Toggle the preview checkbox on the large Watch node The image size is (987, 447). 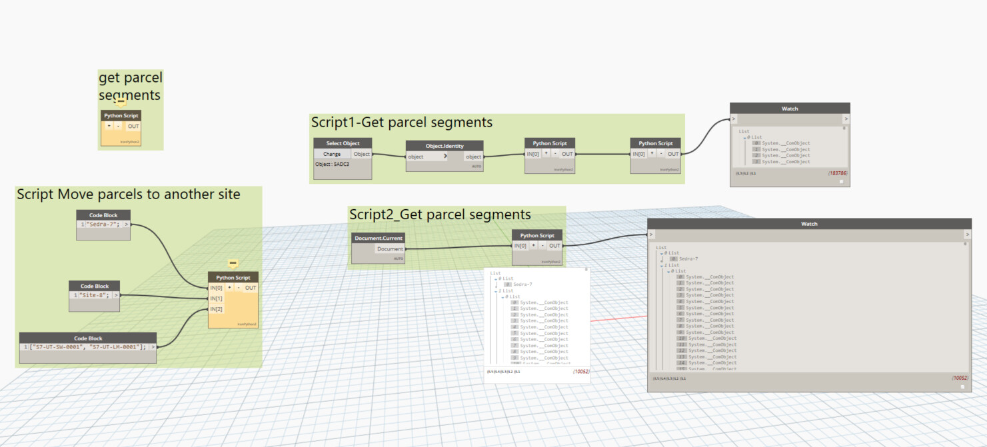[962, 386]
